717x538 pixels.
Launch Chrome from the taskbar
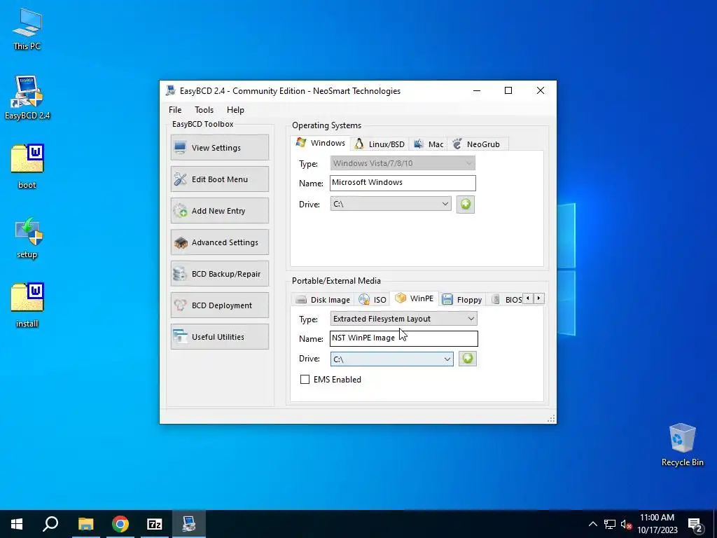click(120, 524)
